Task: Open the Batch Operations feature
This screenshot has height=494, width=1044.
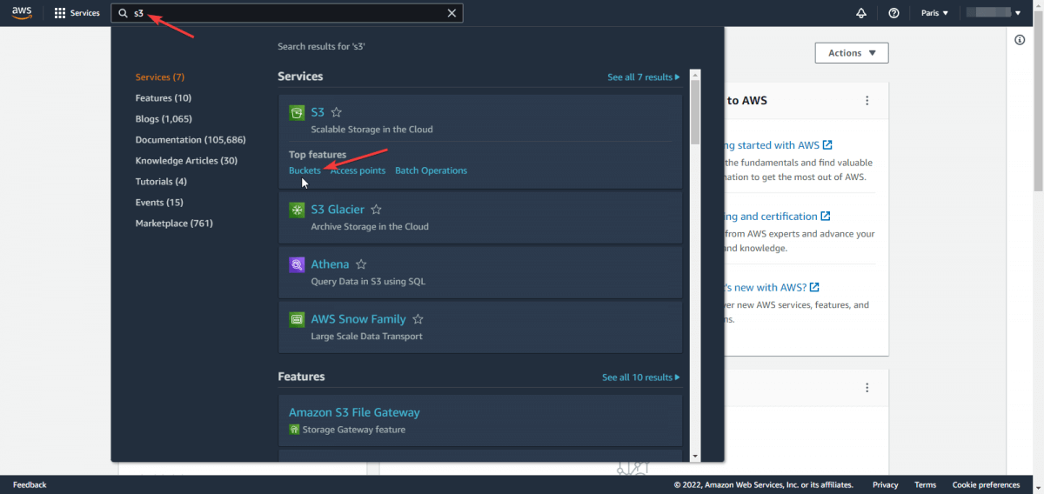Action: click(431, 170)
